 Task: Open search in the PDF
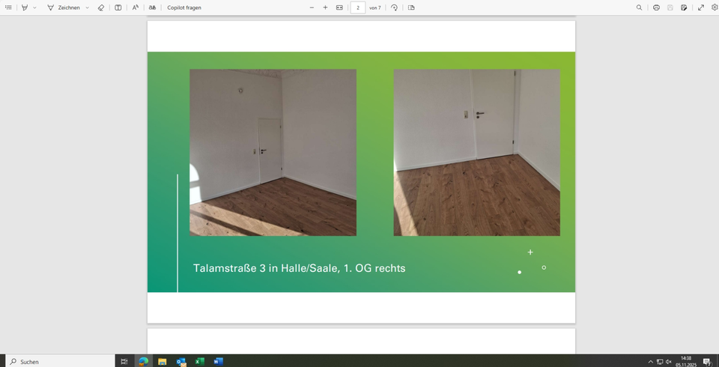click(x=639, y=7)
